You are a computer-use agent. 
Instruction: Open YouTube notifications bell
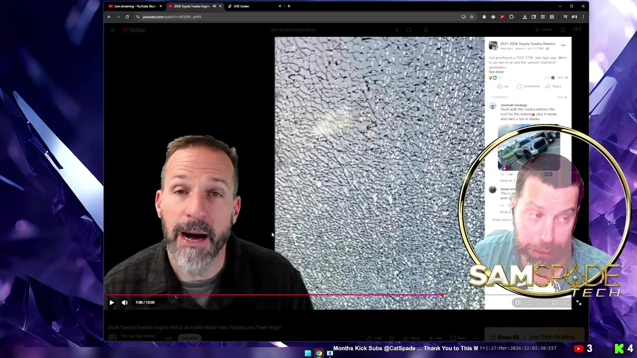point(563,30)
